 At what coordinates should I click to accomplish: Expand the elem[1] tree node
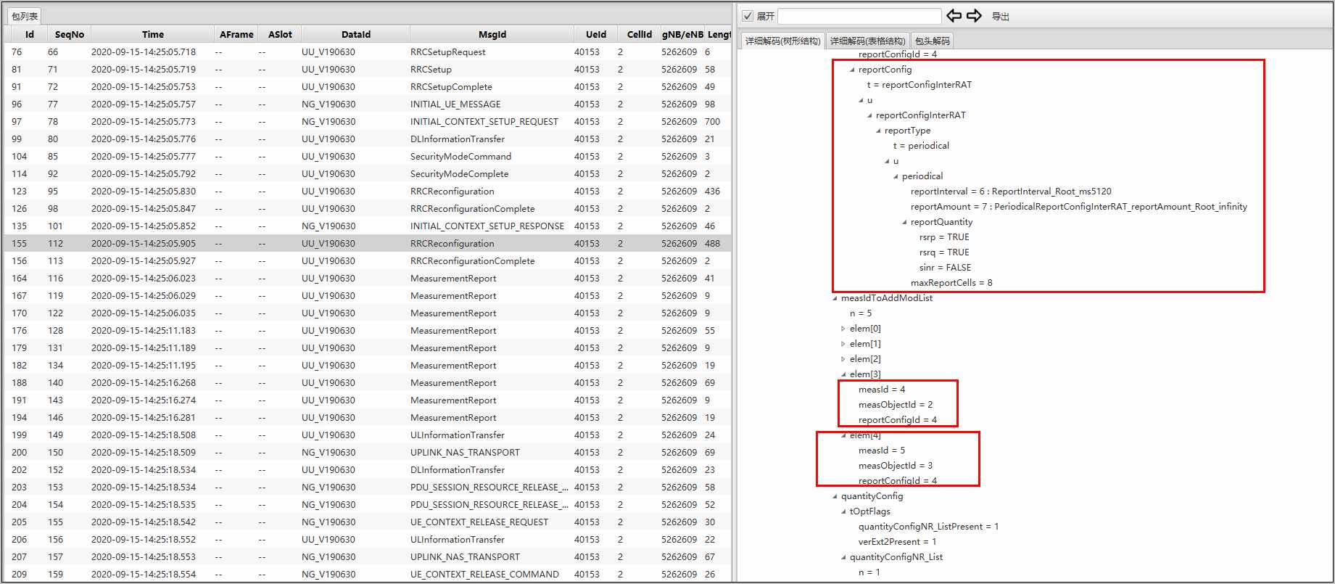click(x=843, y=344)
